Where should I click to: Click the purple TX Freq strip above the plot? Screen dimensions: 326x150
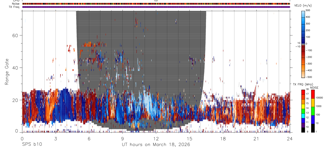156,7
